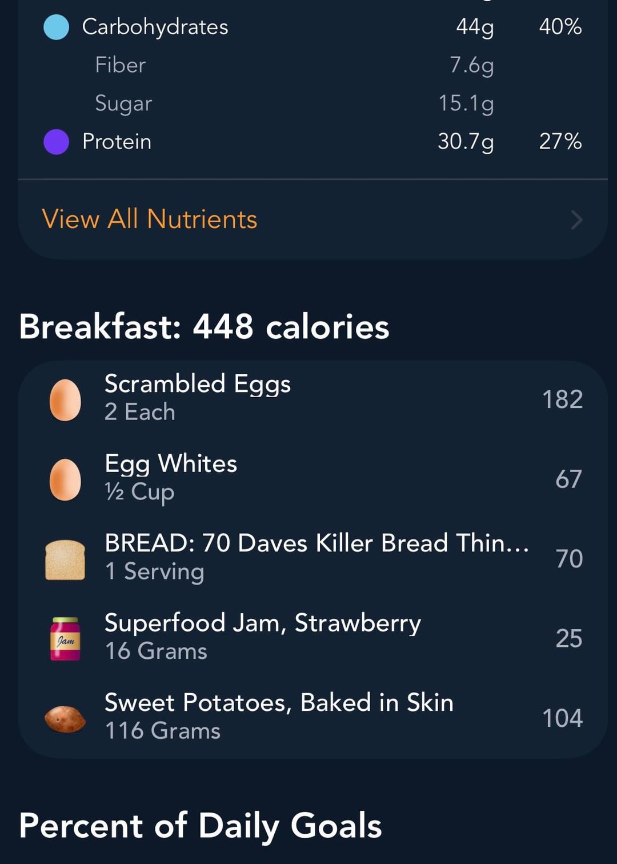Tap the strawberry jam jar icon

click(x=65, y=639)
